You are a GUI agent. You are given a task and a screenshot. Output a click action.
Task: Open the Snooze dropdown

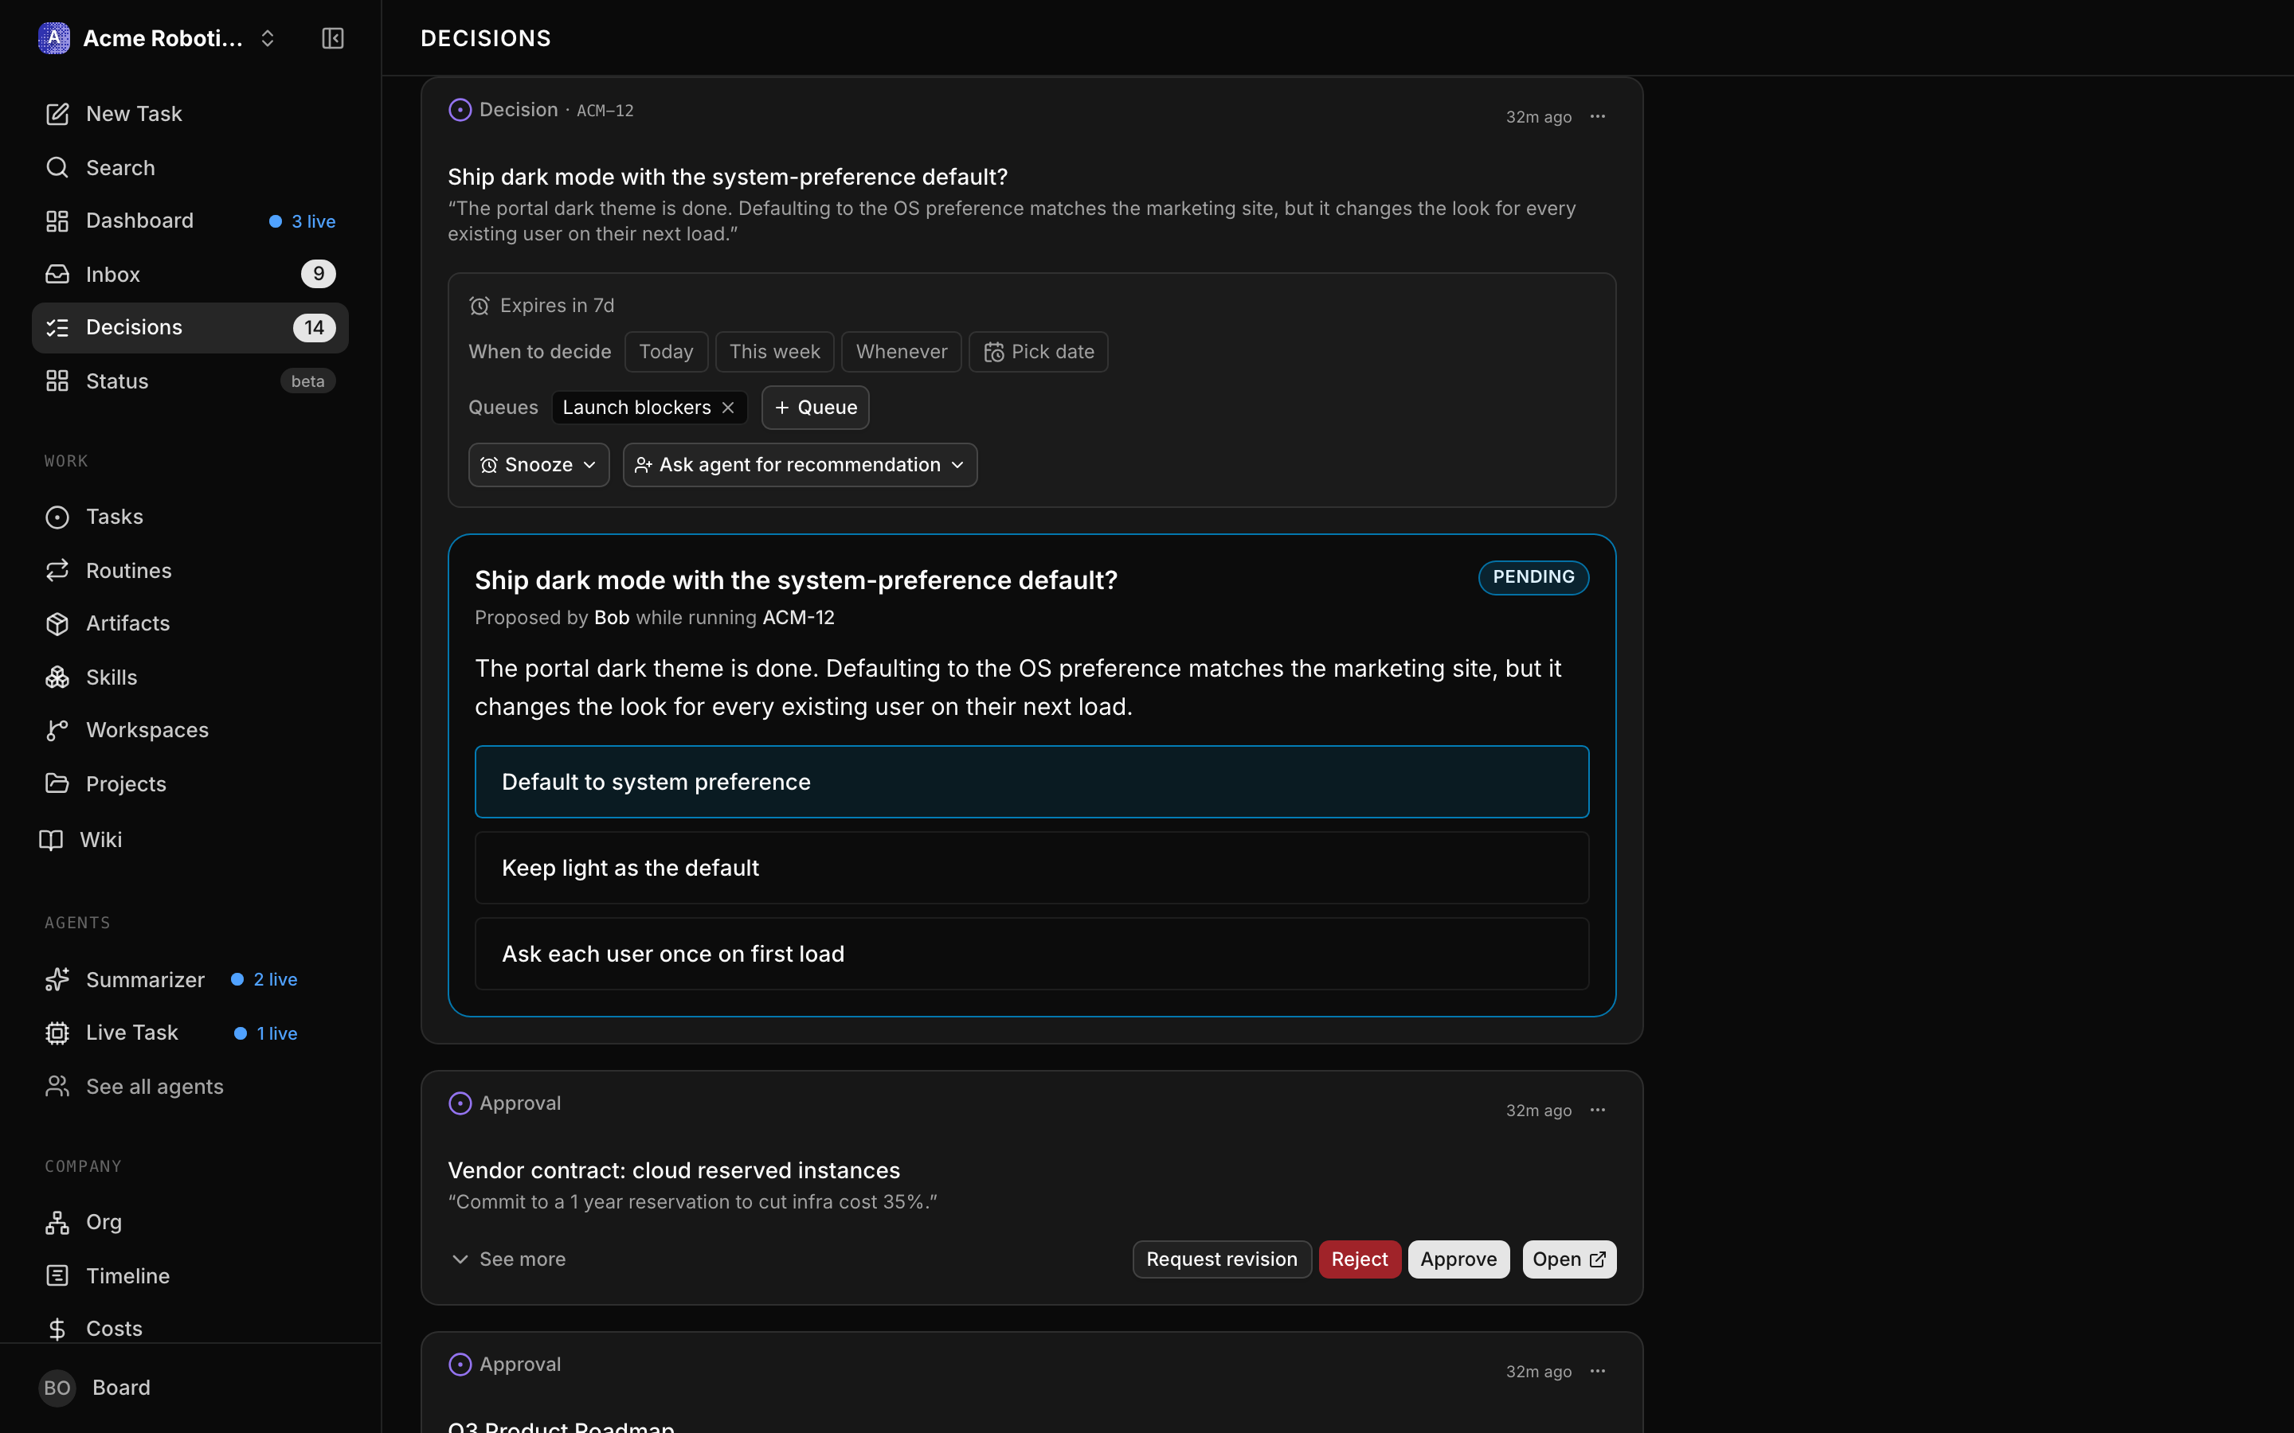pyautogui.click(x=538, y=466)
